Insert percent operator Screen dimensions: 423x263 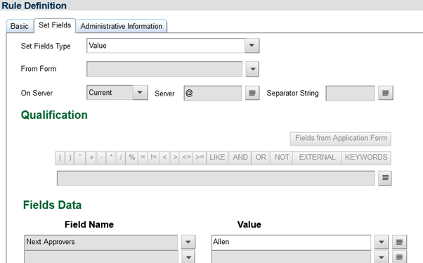[x=131, y=158]
